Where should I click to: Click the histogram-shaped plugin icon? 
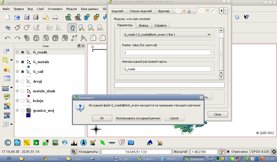click(74, 143)
